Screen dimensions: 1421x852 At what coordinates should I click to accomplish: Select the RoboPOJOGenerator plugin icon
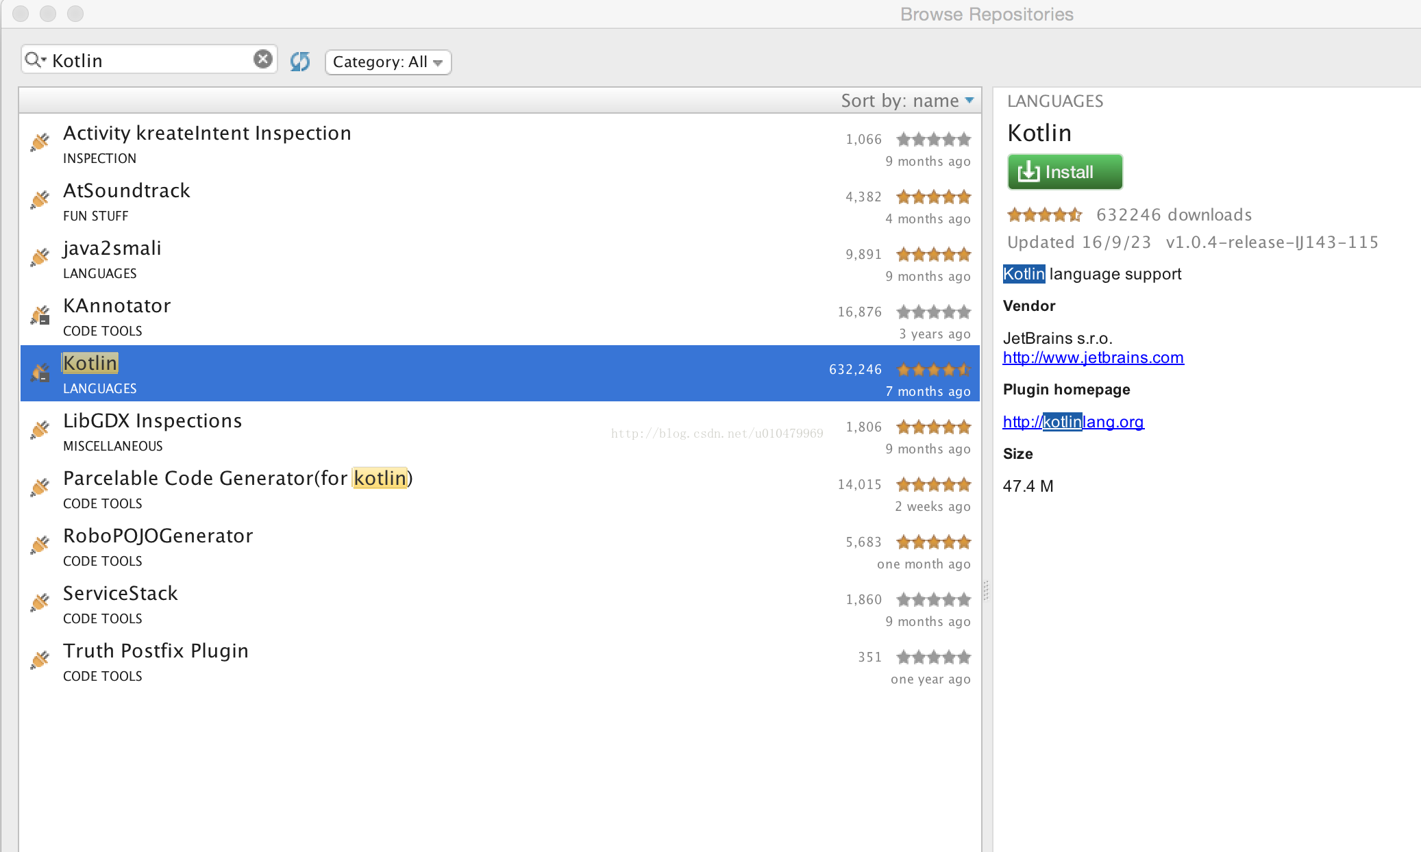click(40, 544)
